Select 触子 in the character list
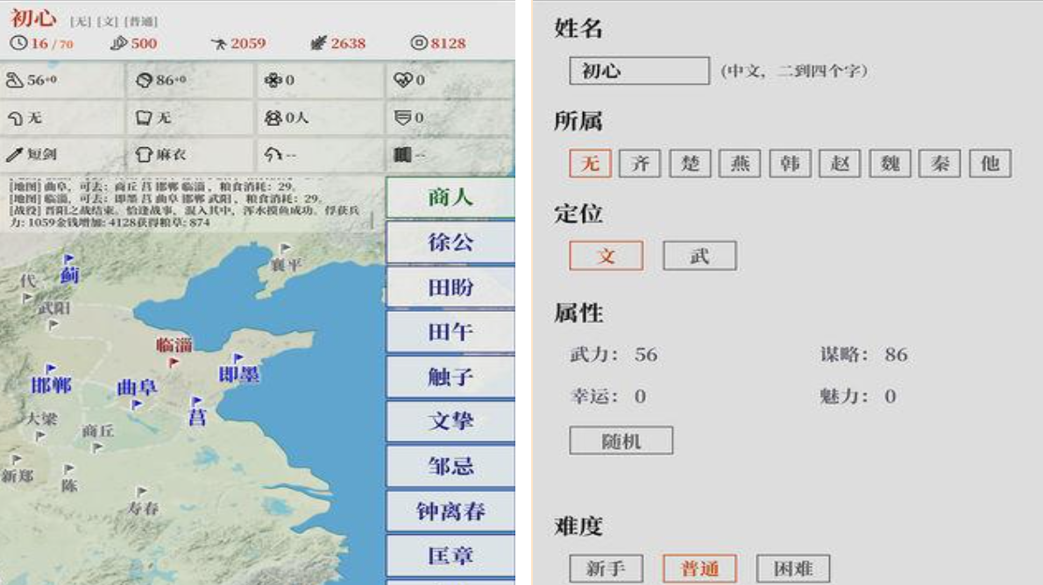Screen dimensions: 1043x585 (451, 377)
